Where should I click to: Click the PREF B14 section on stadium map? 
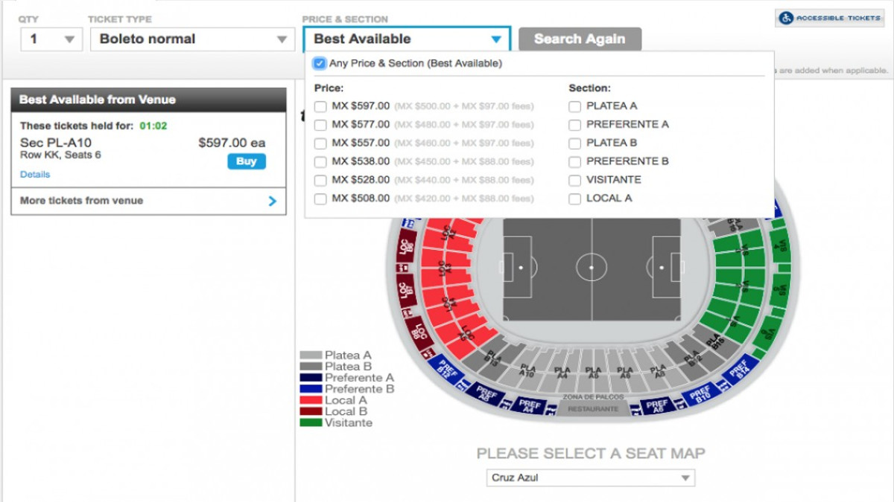[x=739, y=368]
